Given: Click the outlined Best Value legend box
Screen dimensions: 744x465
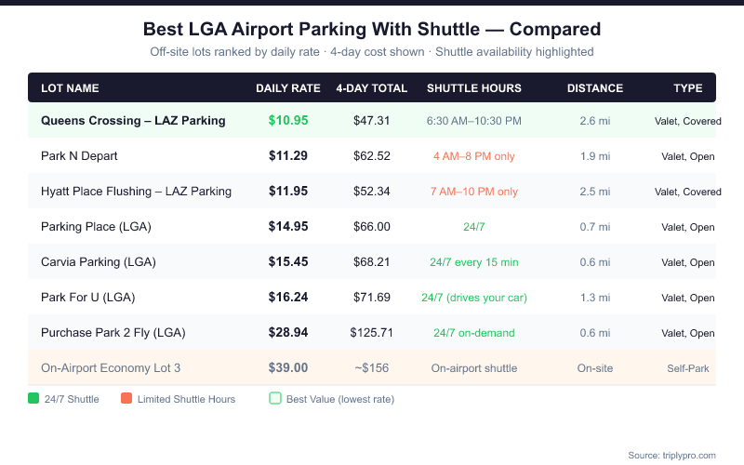Looking at the screenshot, I should [274, 399].
